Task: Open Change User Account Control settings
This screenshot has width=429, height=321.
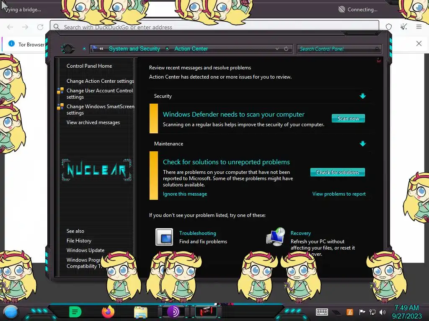Action: (100, 94)
